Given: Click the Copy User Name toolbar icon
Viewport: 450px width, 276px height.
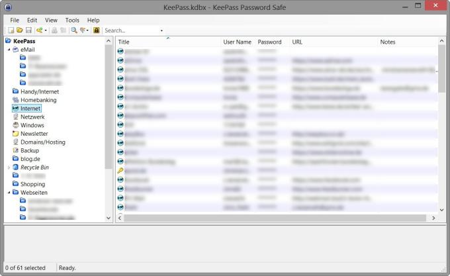Looking at the screenshot, I should 54,30.
